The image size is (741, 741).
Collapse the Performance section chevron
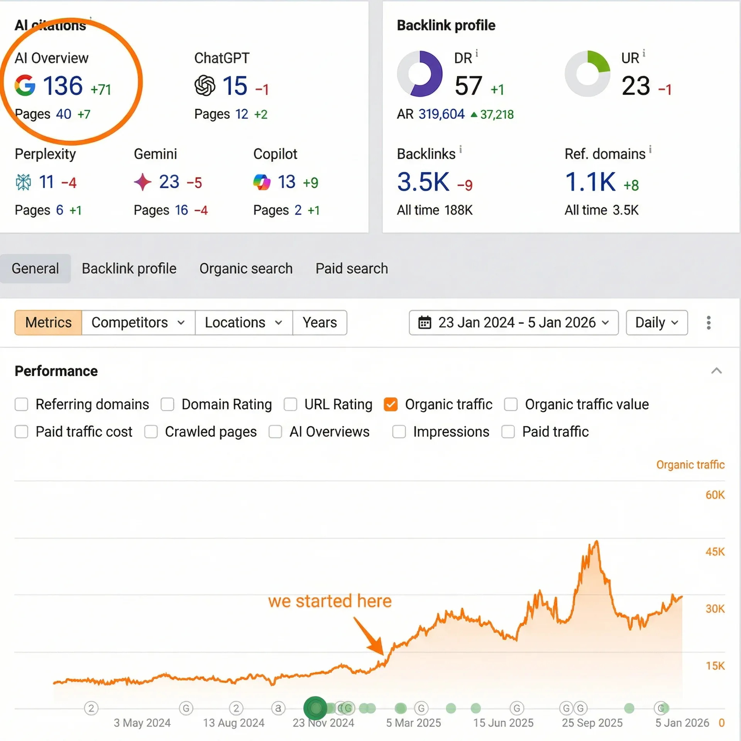717,371
